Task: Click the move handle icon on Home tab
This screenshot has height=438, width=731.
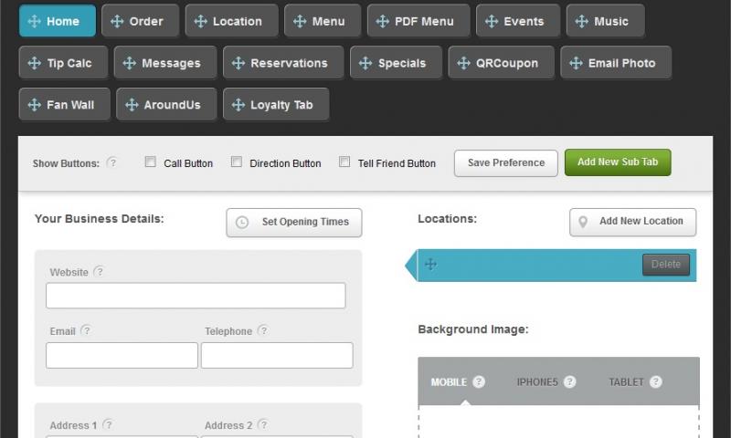Action: 34,21
